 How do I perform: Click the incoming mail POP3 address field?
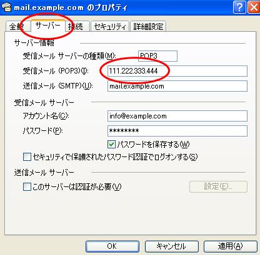pyautogui.click(x=177, y=71)
